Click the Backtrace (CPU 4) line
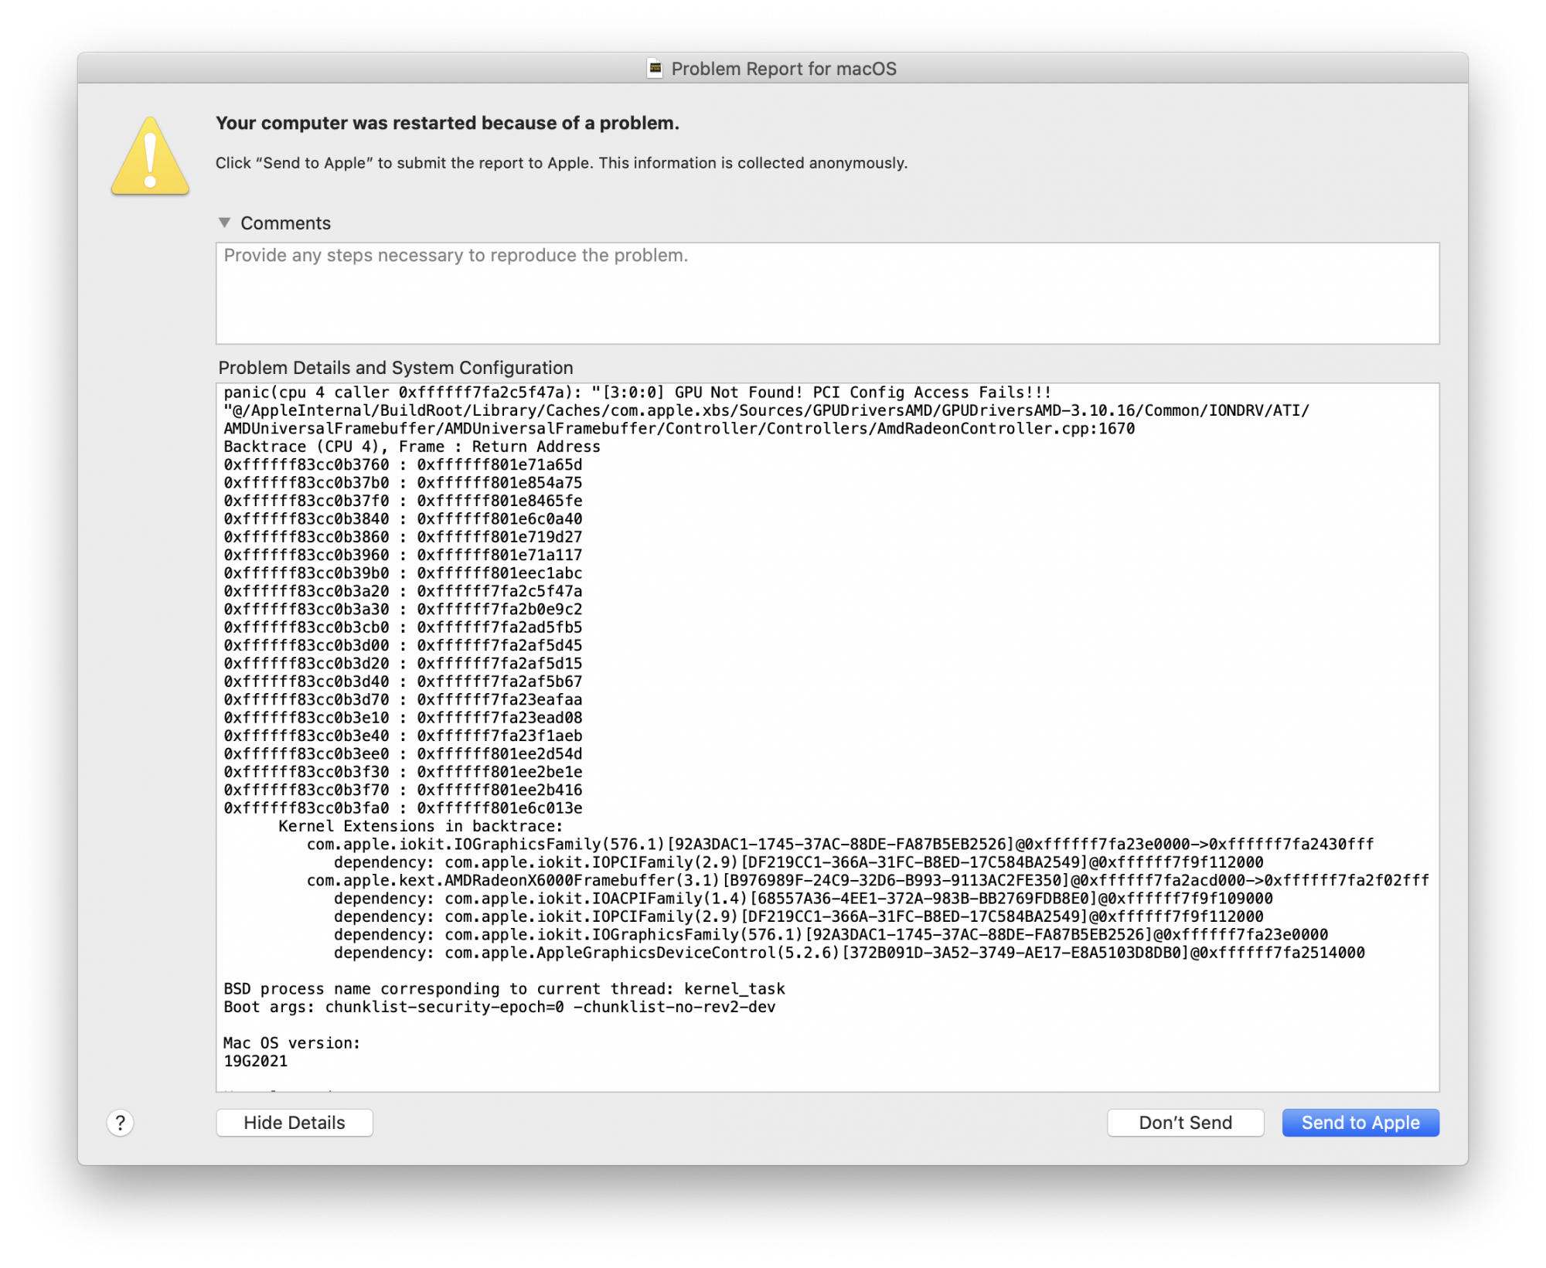 (x=411, y=447)
